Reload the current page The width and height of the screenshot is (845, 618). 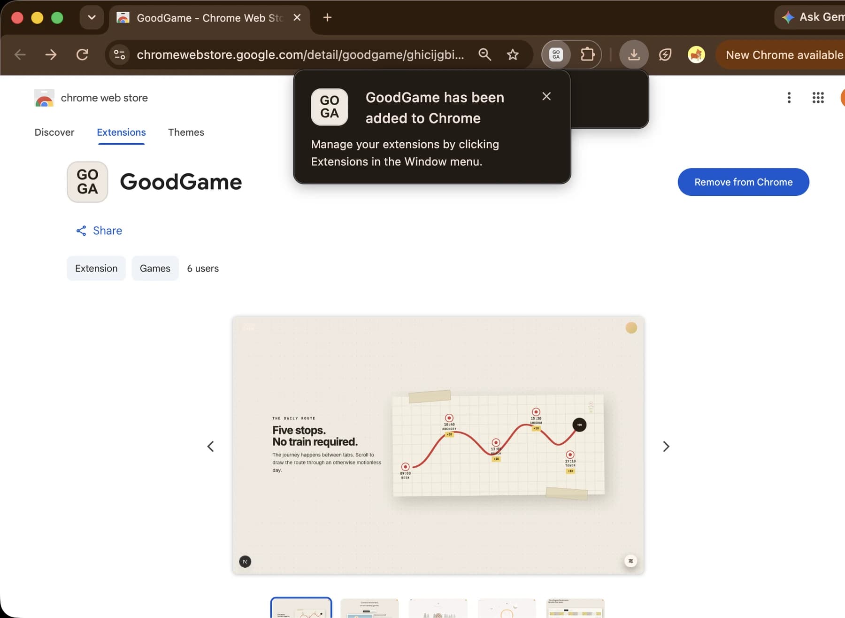coord(82,54)
